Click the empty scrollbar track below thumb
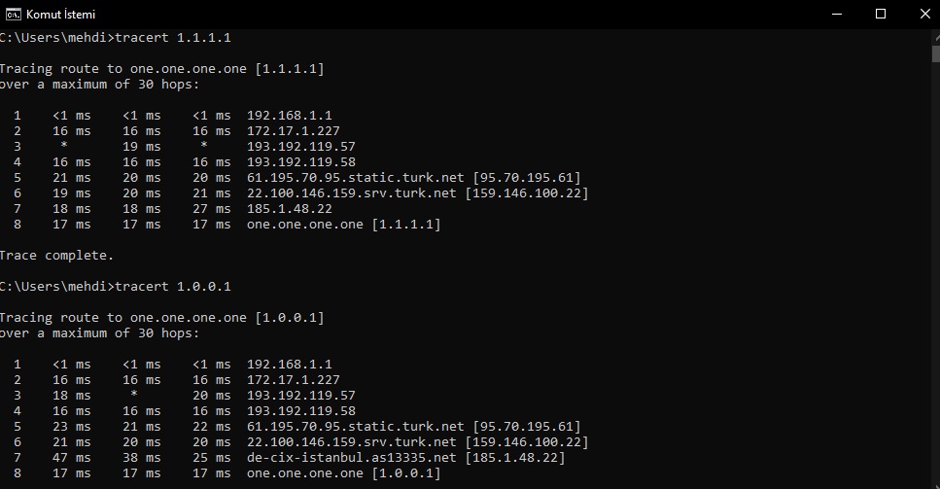This screenshot has width=940, height=489. (936, 276)
